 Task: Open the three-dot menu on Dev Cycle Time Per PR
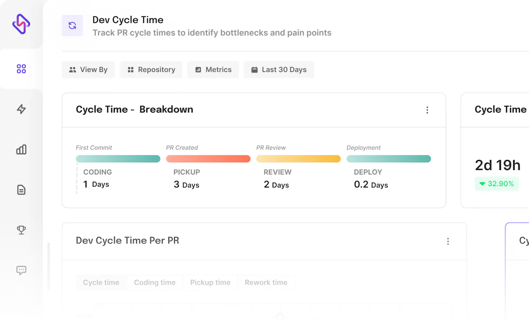[x=448, y=241]
